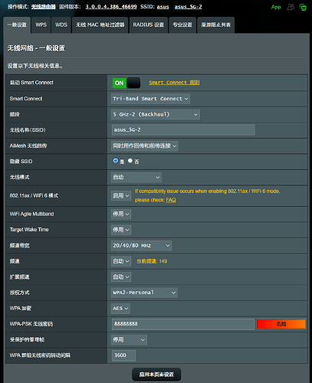Open the 专业设置 tab

pos(182,25)
